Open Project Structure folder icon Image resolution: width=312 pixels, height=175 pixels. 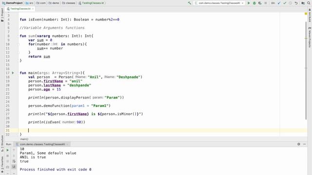(x=303, y=3)
